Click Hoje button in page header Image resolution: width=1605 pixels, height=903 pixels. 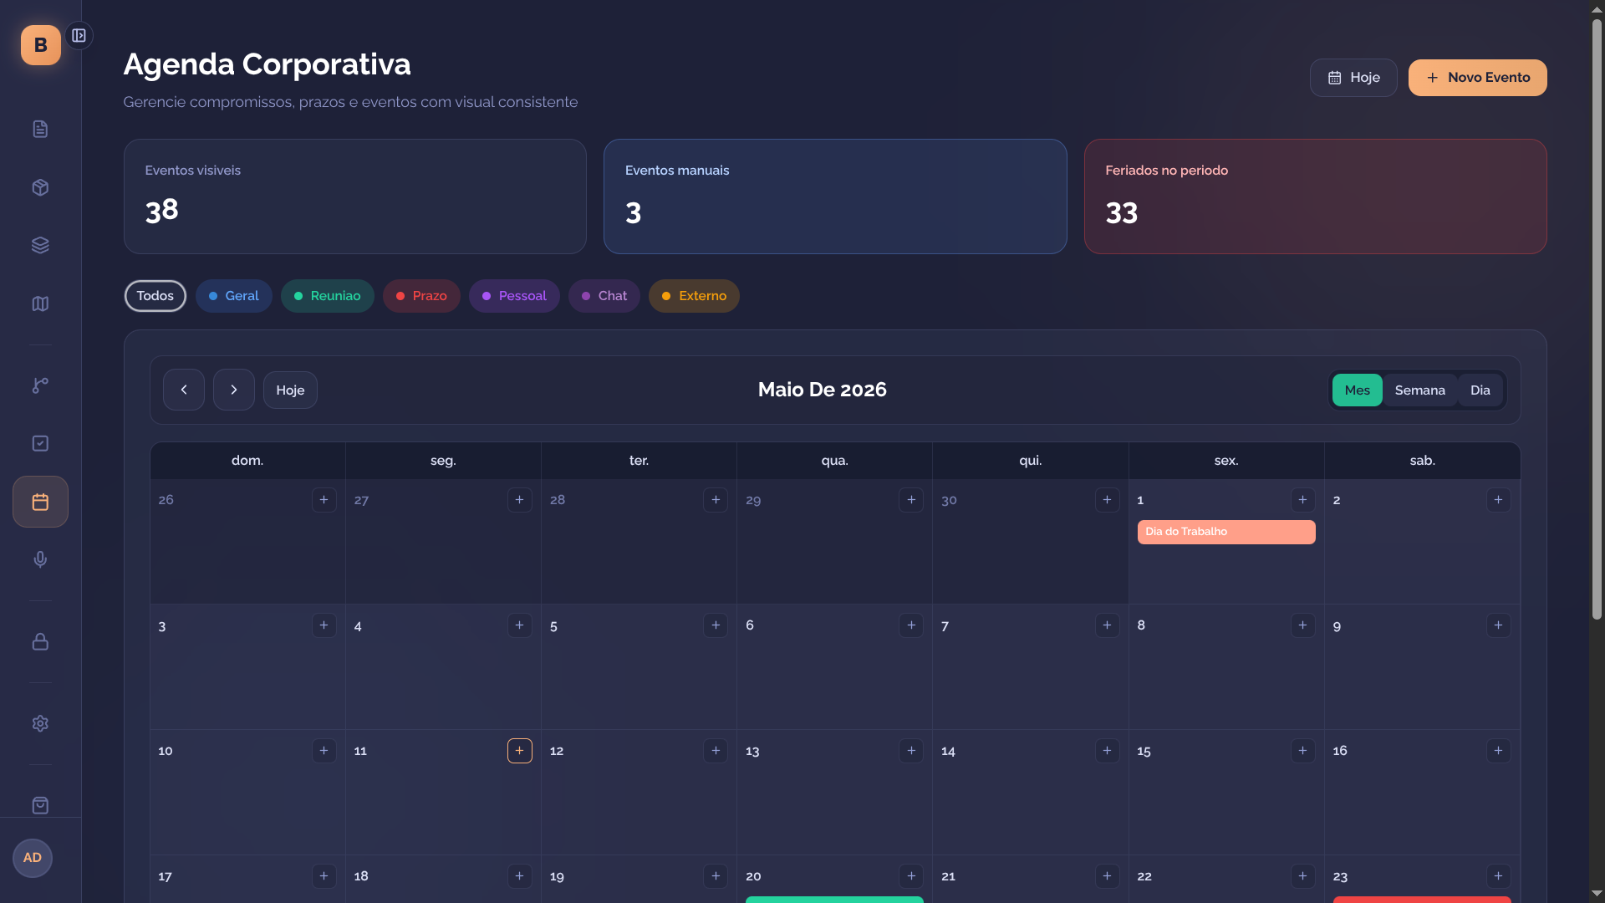1353,78
